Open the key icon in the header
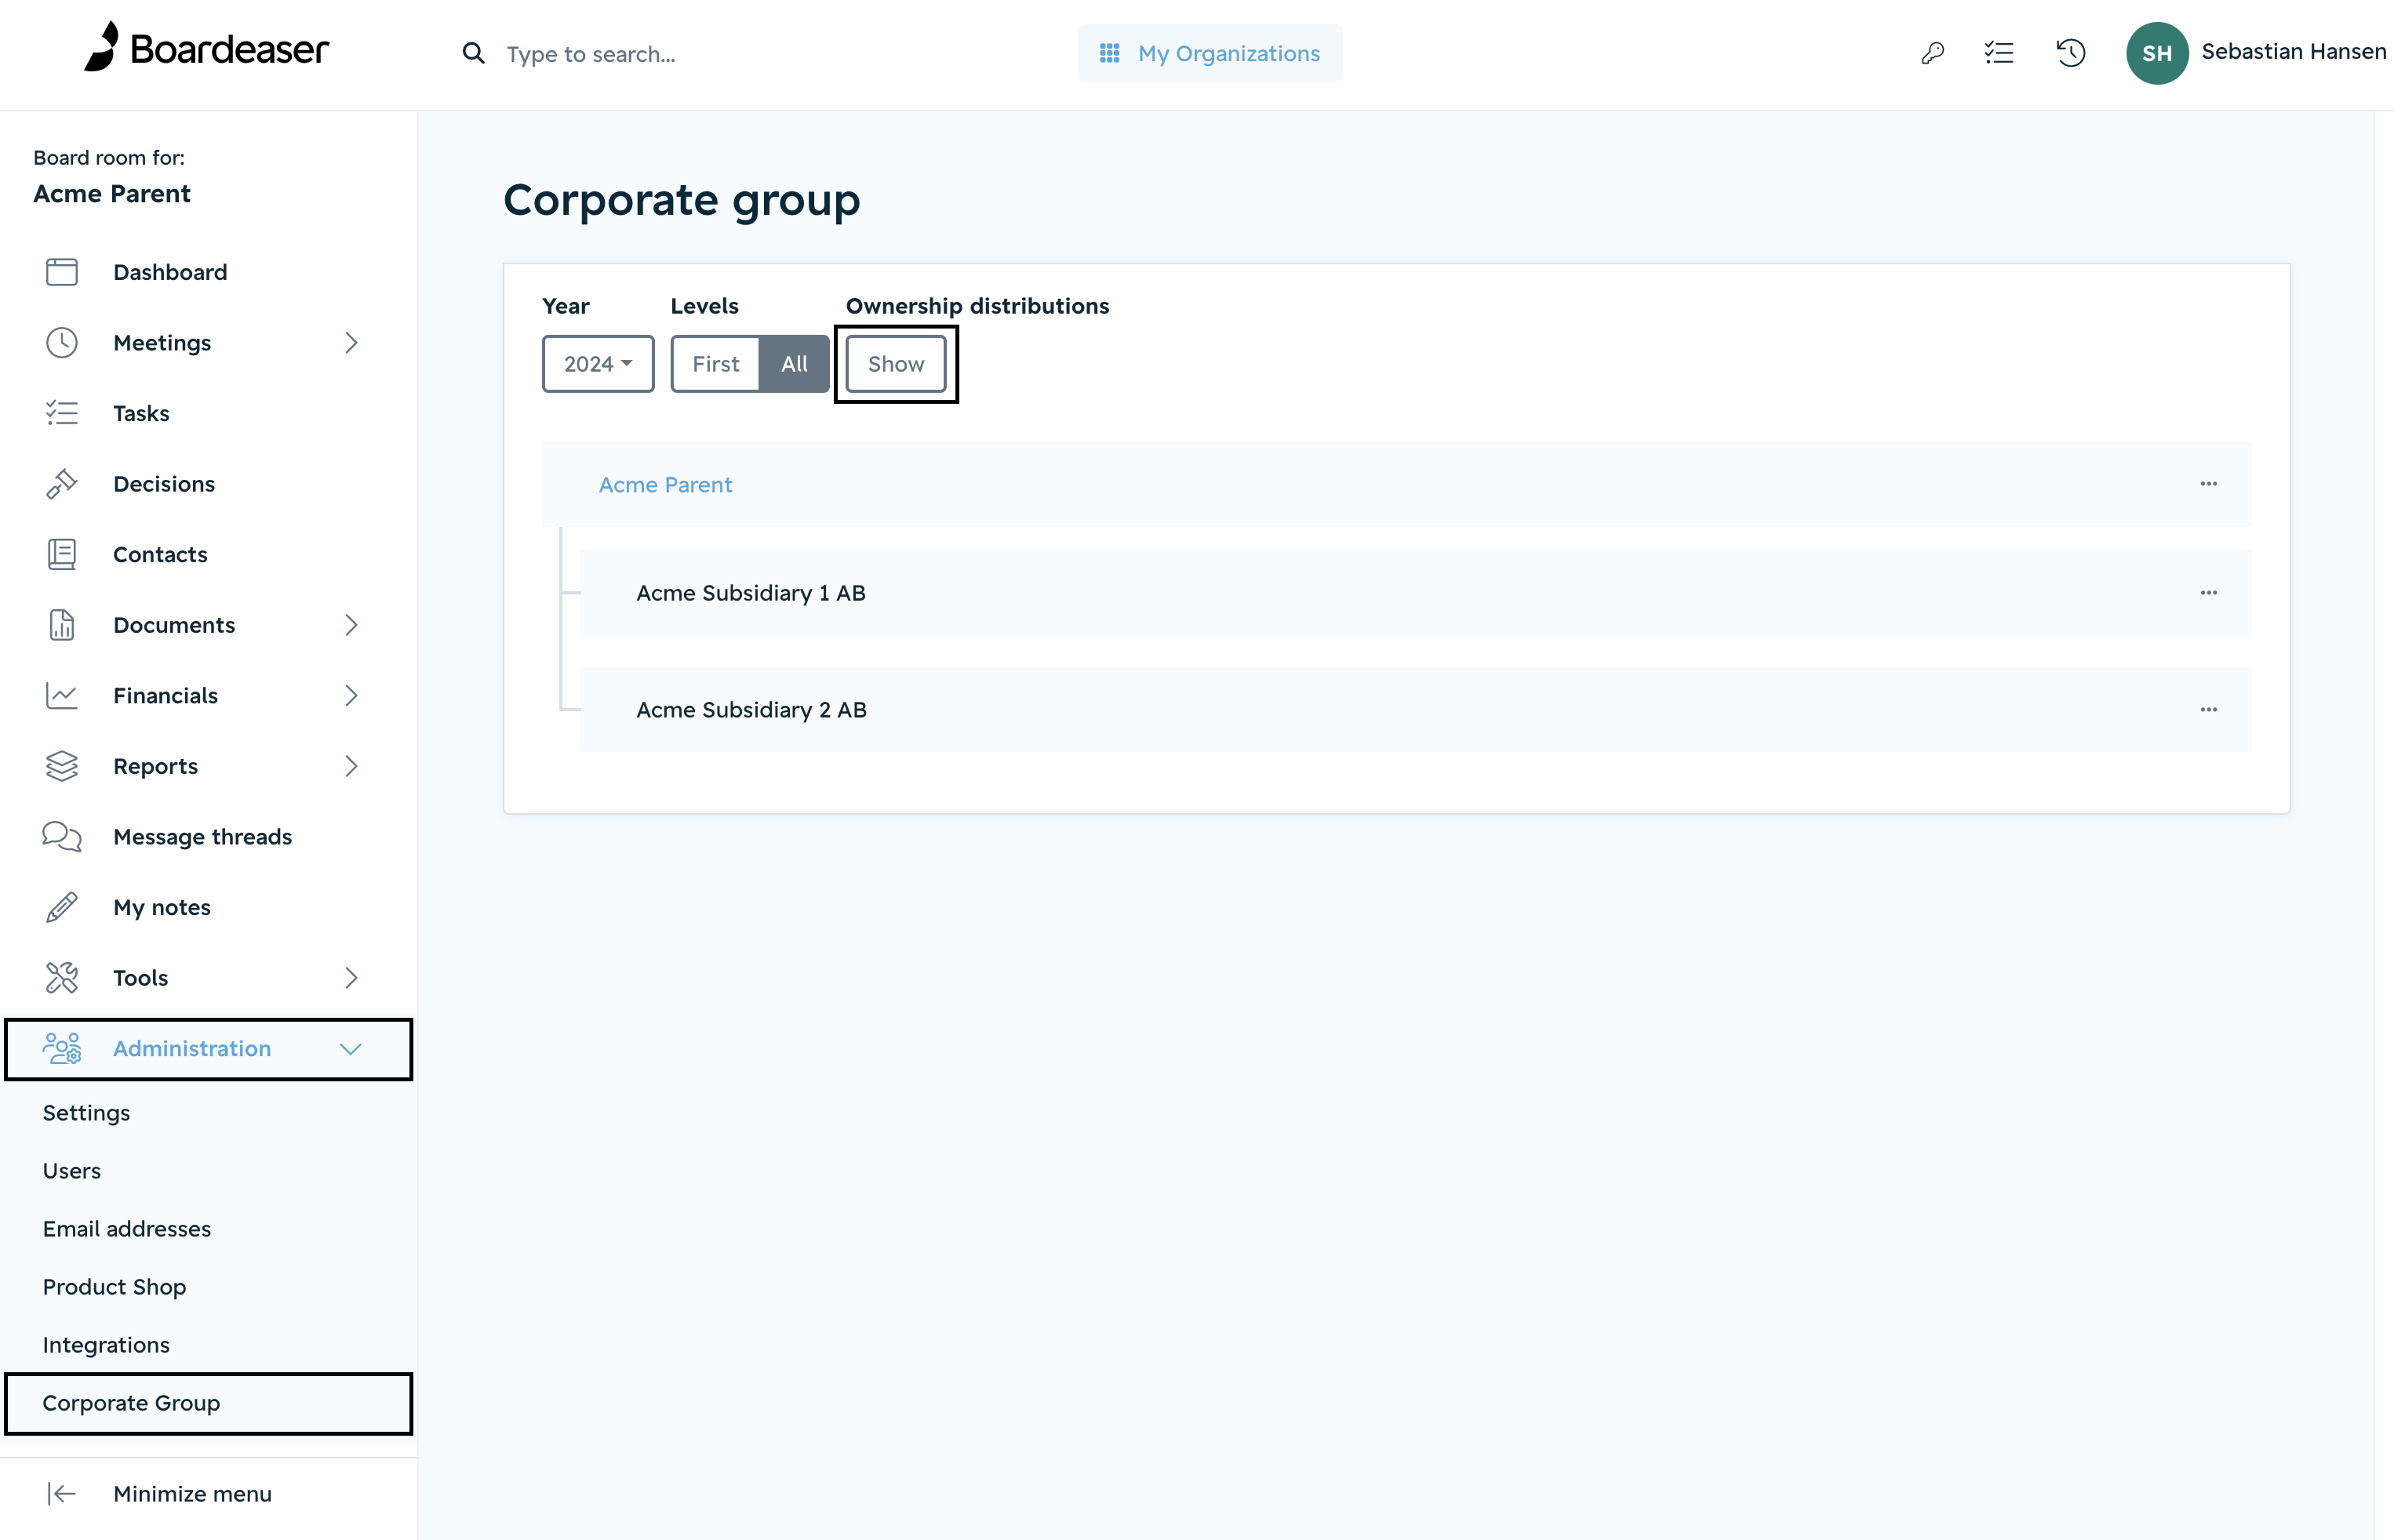This screenshot has width=2394, height=1540. (x=1932, y=53)
